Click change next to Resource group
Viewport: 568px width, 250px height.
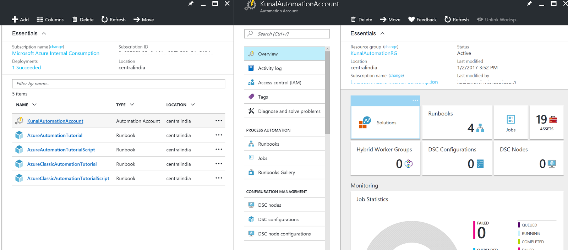click(x=391, y=47)
